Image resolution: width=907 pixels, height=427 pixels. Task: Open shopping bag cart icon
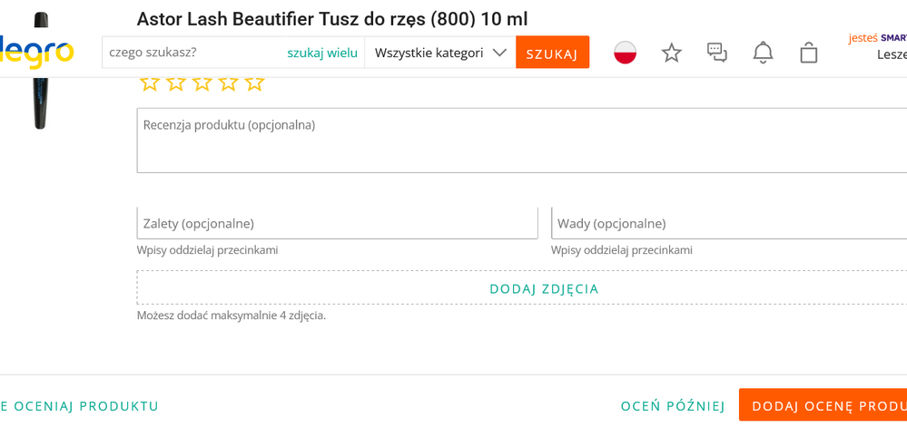pyautogui.click(x=809, y=53)
